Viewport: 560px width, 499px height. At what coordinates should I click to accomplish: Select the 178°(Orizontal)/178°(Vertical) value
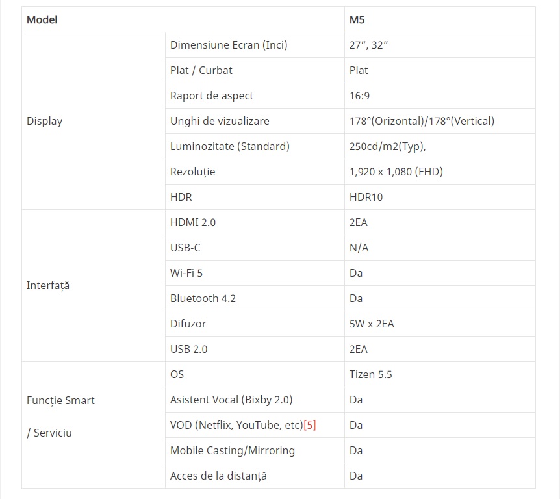pyautogui.click(x=422, y=121)
